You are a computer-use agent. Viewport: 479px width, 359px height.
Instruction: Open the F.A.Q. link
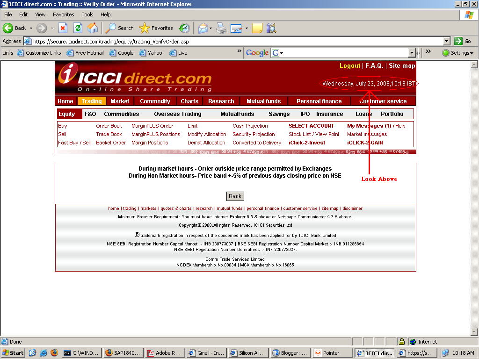pyautogui.click(x=374, y=65)
